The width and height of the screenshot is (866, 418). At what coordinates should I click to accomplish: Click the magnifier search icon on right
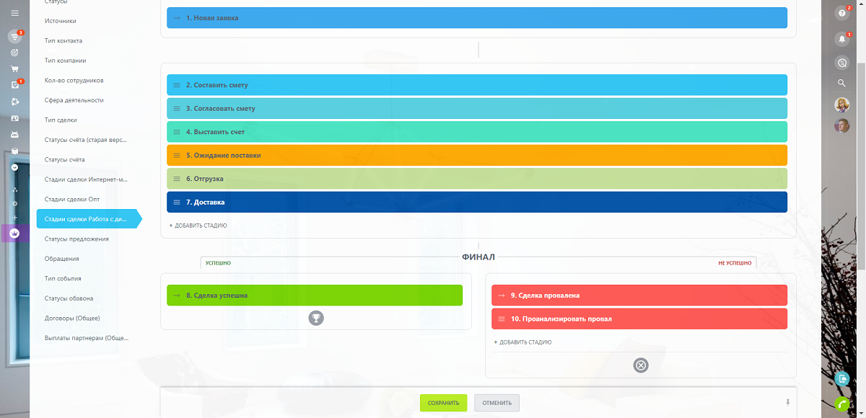[x=841, y=84]
